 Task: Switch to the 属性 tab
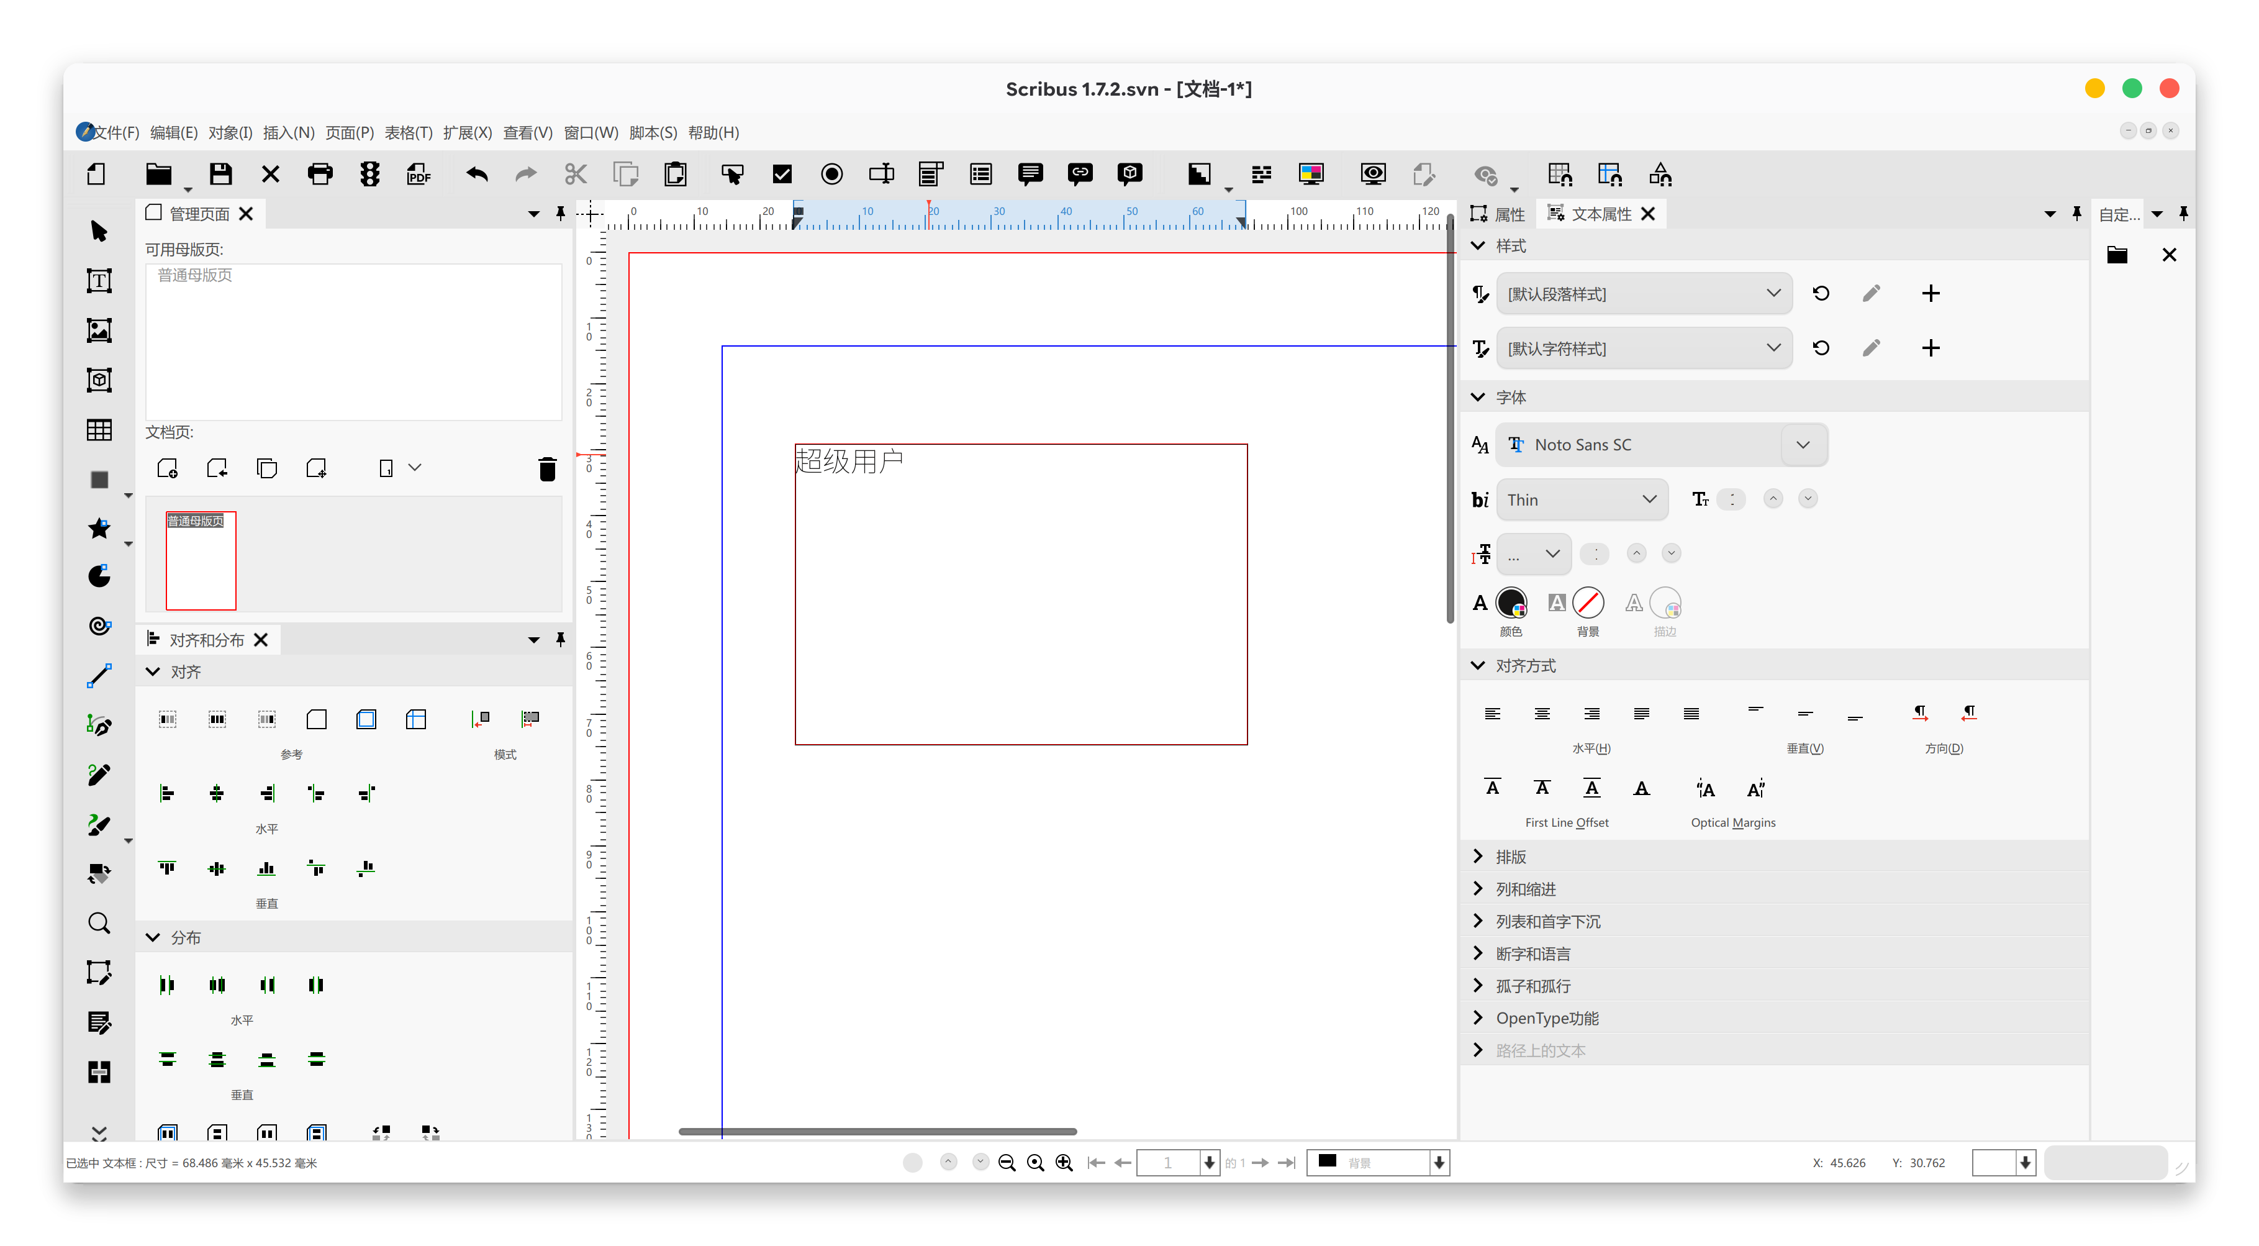click(x=1499, y=213)
